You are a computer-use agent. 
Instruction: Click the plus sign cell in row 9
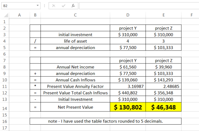coord(35,73)
